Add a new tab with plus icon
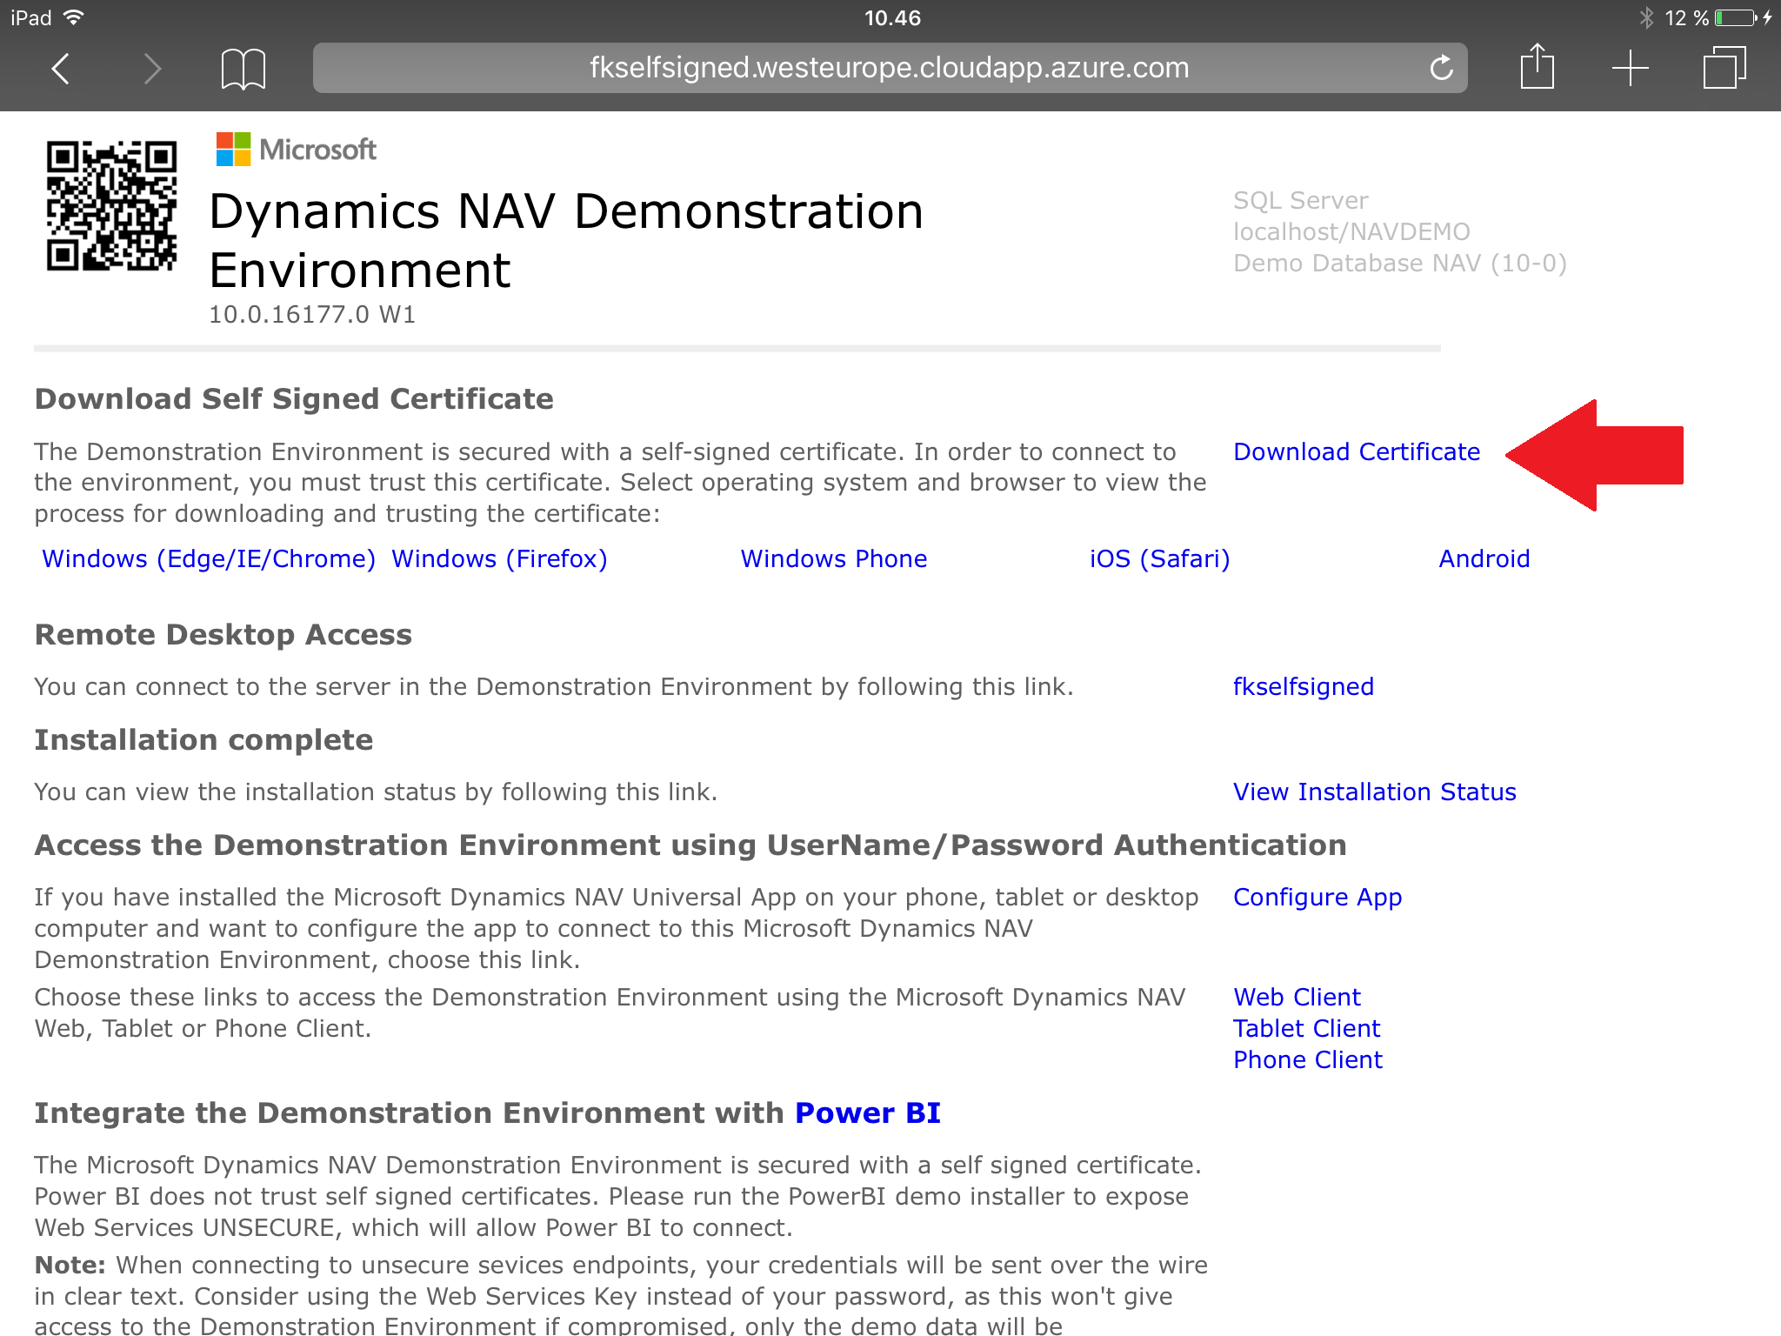The image size is (1781, 1336). 1630,68
